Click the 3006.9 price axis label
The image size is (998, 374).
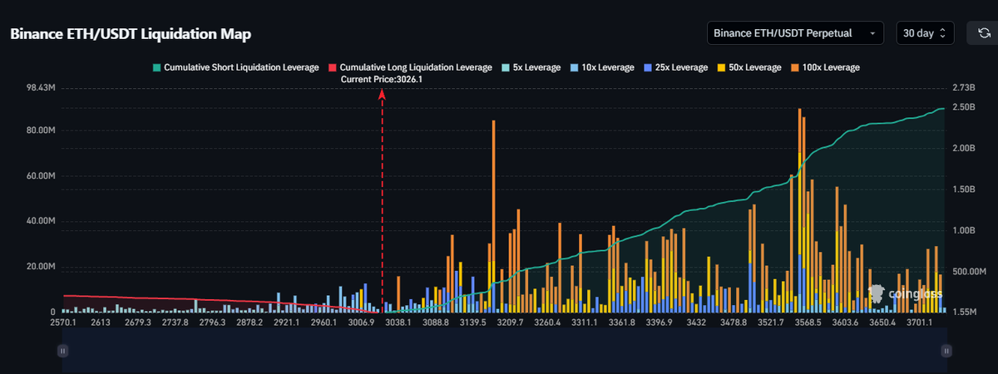360,322
